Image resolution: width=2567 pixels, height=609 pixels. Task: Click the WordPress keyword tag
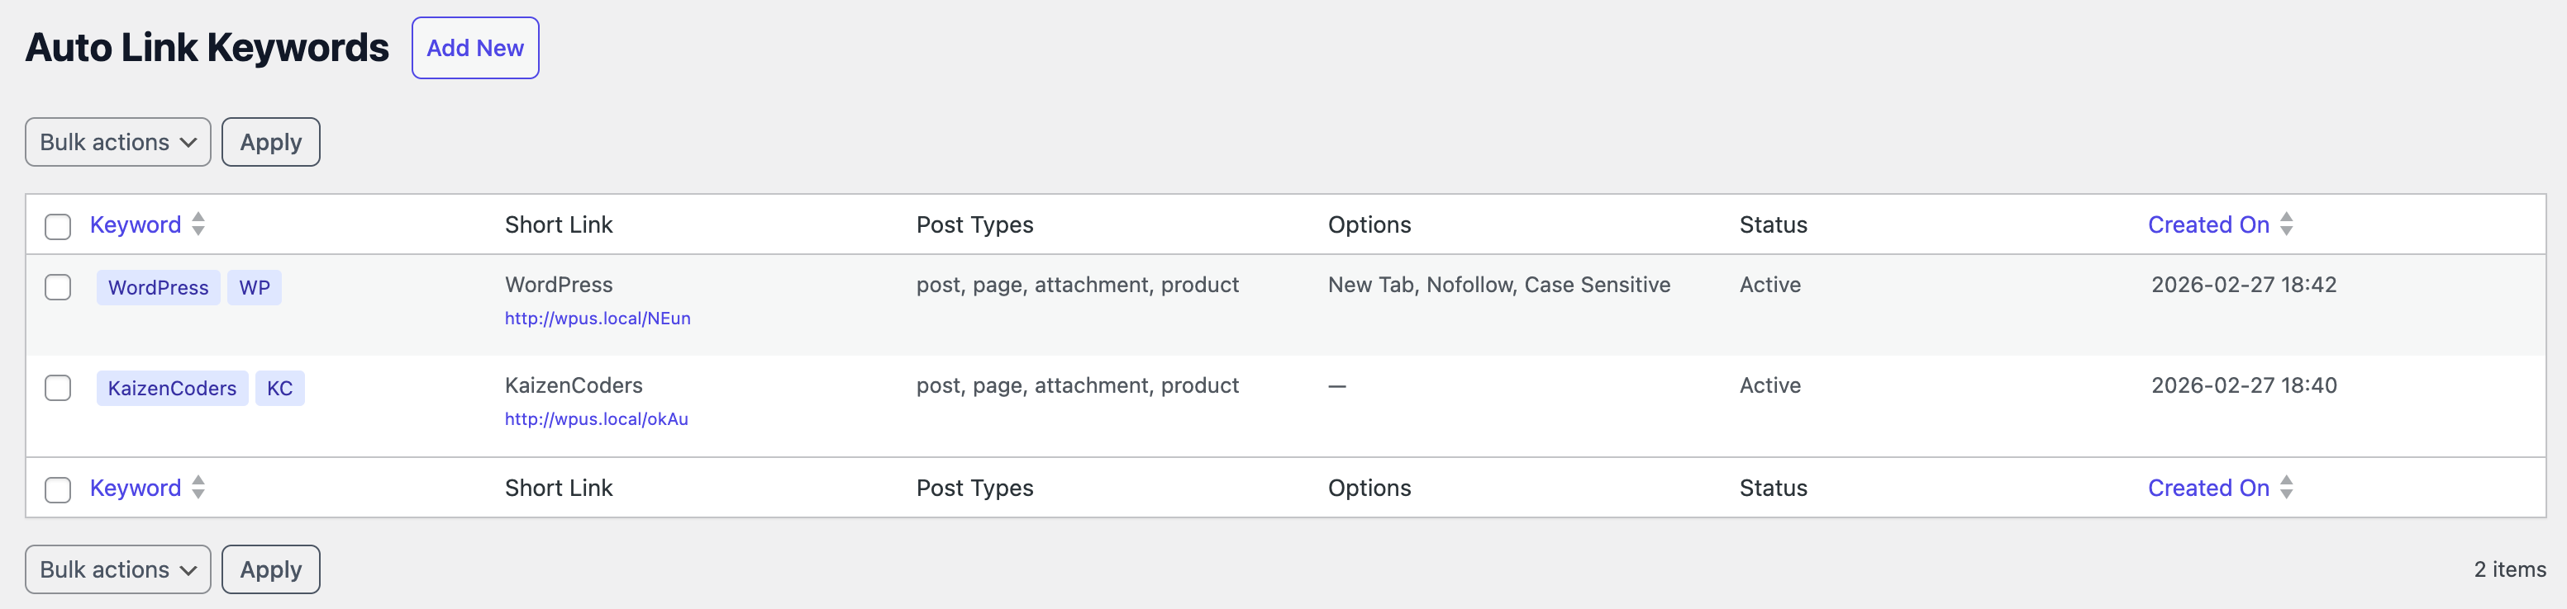pos(159,287)
